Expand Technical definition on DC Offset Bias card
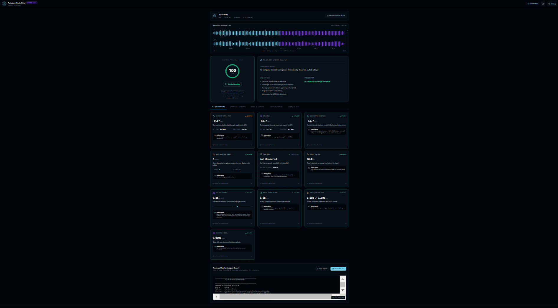This screenshot has height=308, width=558. pos(233,256)
